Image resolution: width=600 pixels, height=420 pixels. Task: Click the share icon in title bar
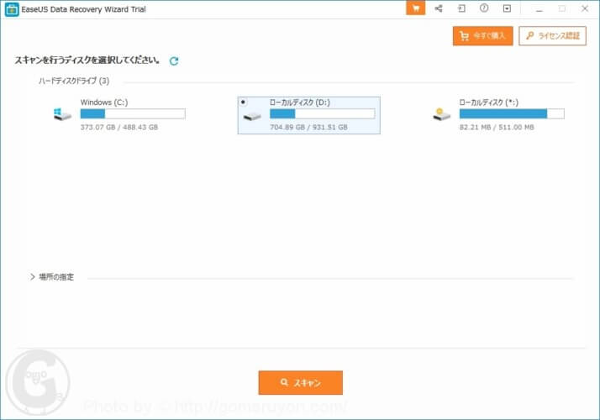pos(439,8)
